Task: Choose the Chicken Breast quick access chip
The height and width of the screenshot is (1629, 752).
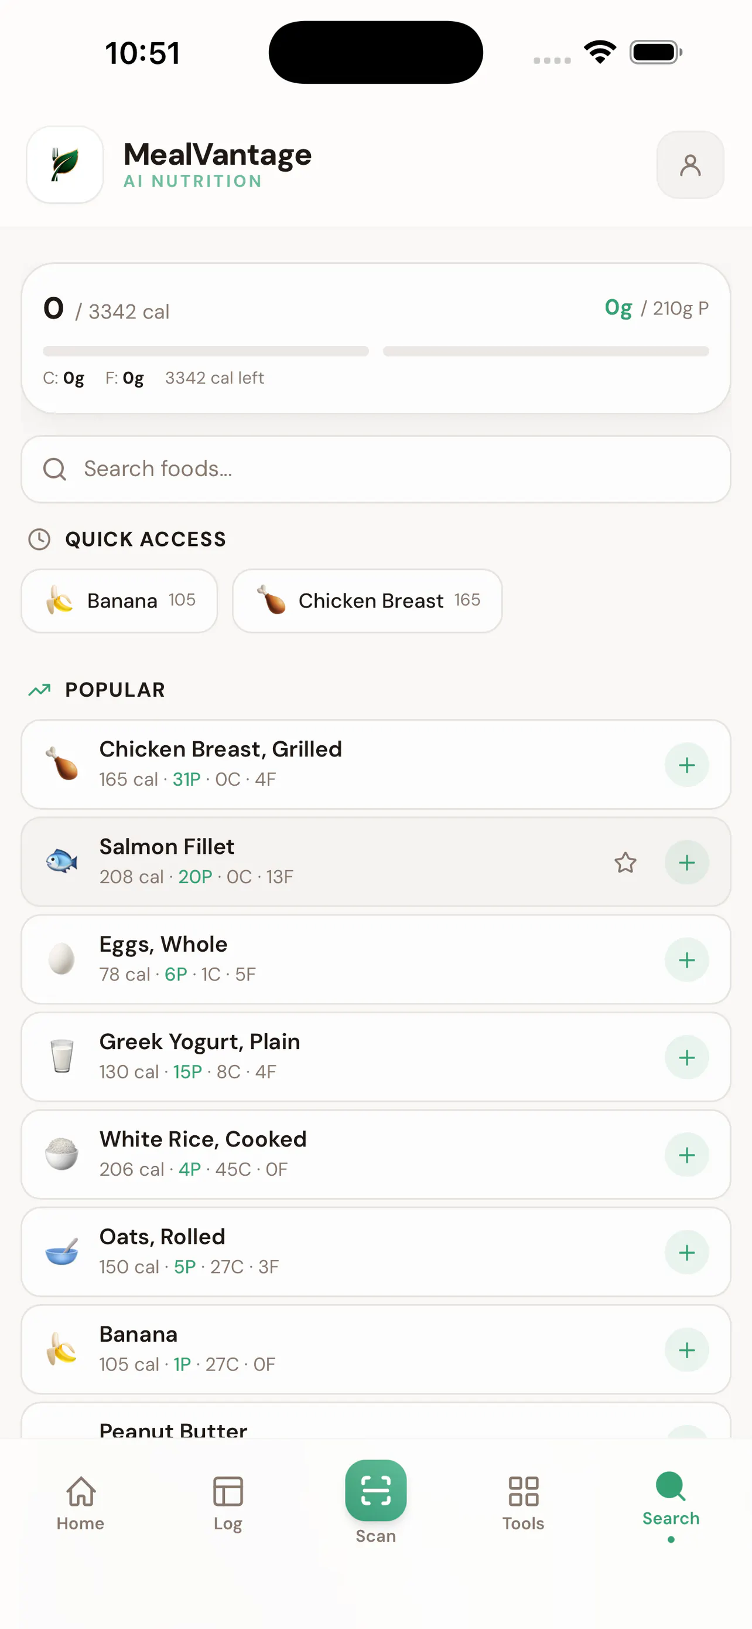Action: [367, 600]
